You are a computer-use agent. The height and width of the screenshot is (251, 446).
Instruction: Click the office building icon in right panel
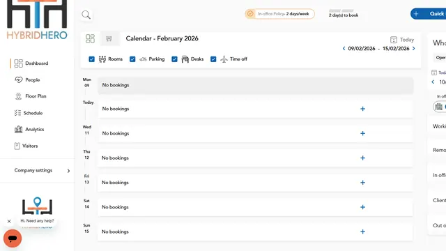point(438,107)
